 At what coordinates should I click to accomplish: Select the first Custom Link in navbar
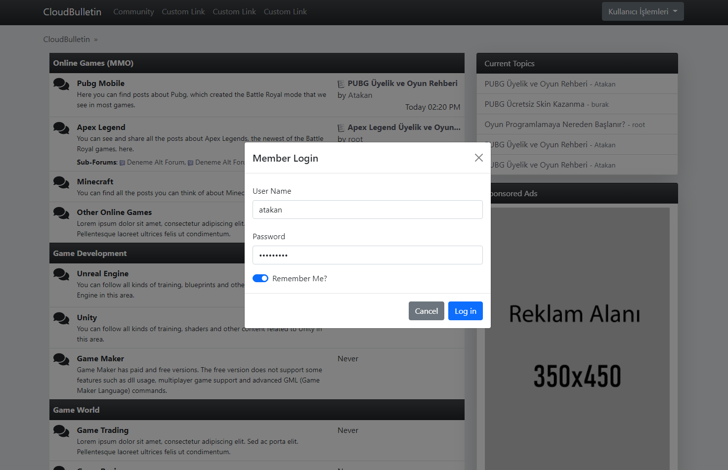[x=183, y=11]
